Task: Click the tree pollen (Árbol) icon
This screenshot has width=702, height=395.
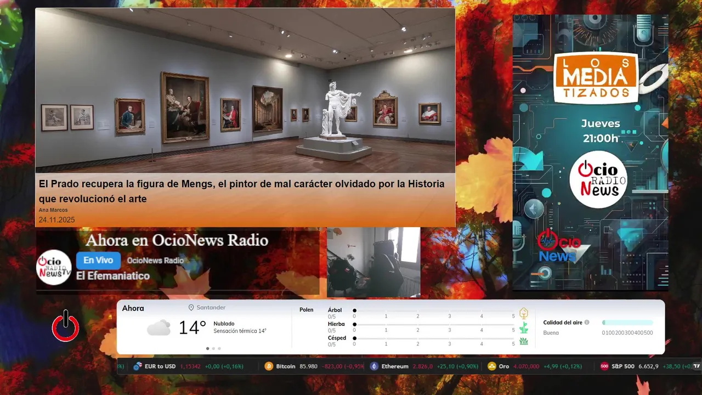Action: click(524, 314)
